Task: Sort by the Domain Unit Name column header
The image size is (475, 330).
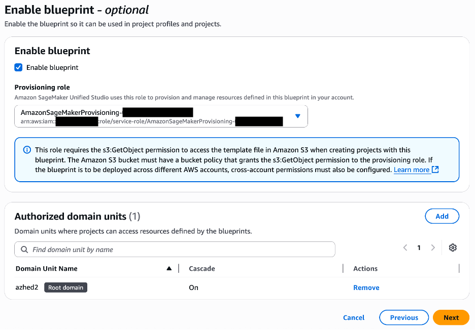Action: 47,268
